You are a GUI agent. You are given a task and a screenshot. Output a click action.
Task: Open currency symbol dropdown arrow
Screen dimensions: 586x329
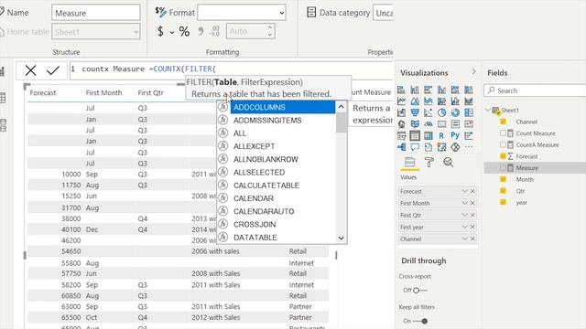tap(172, 33)
